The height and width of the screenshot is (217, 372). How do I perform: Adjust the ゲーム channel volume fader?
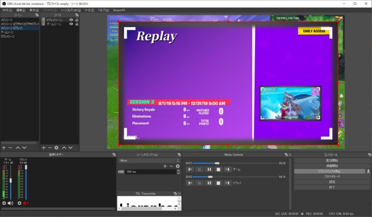pyautogui.click(x=11, y=181)
